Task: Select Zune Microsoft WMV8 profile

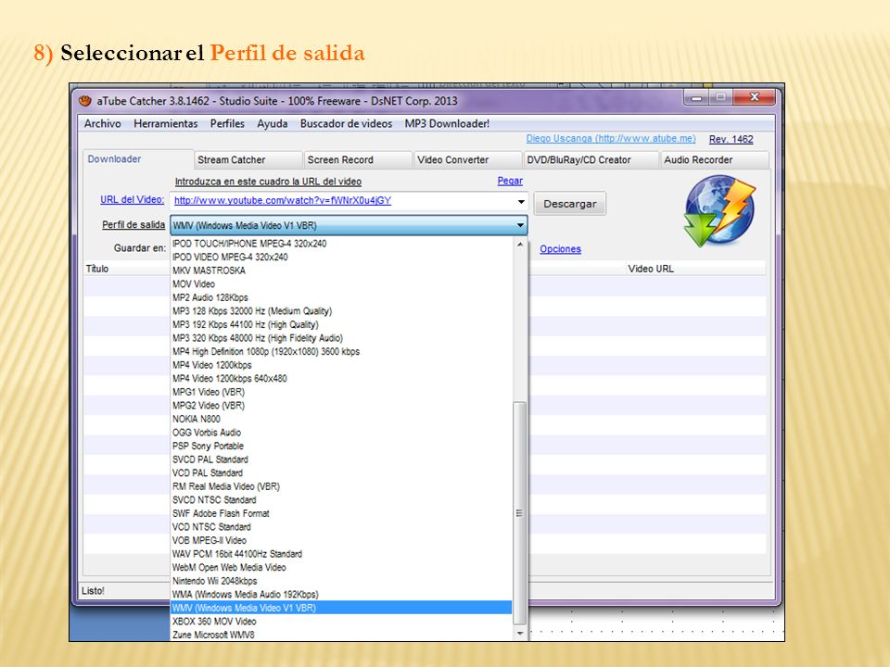Action: pyautogui.click(x=341, y=636)
